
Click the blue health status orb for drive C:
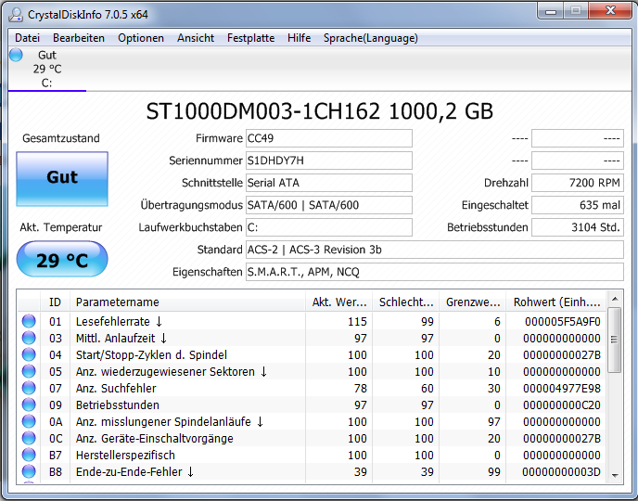click(x=17, y=55)
